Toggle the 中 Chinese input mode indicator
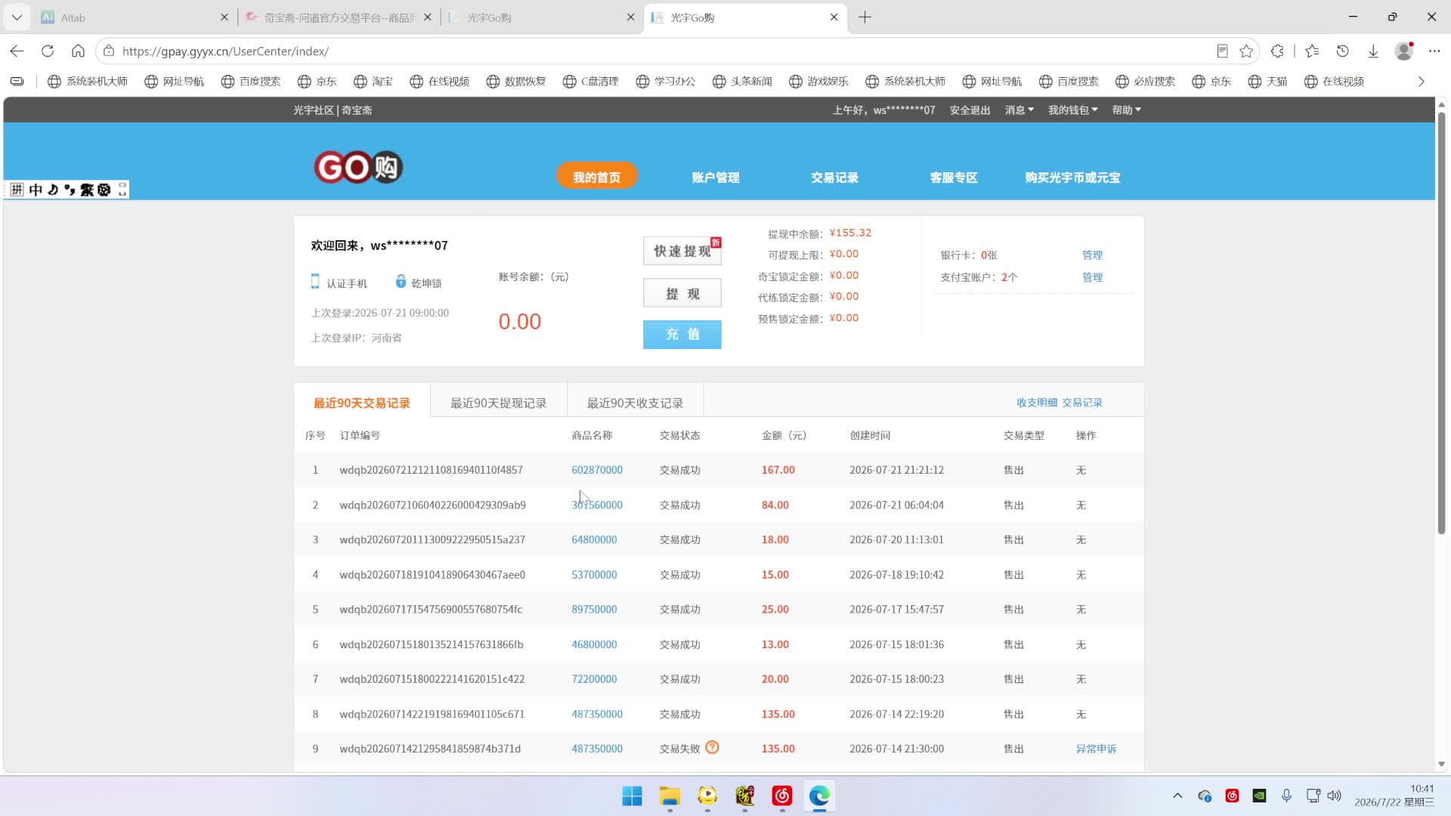The image size is (1451, 816). (36, 190)
